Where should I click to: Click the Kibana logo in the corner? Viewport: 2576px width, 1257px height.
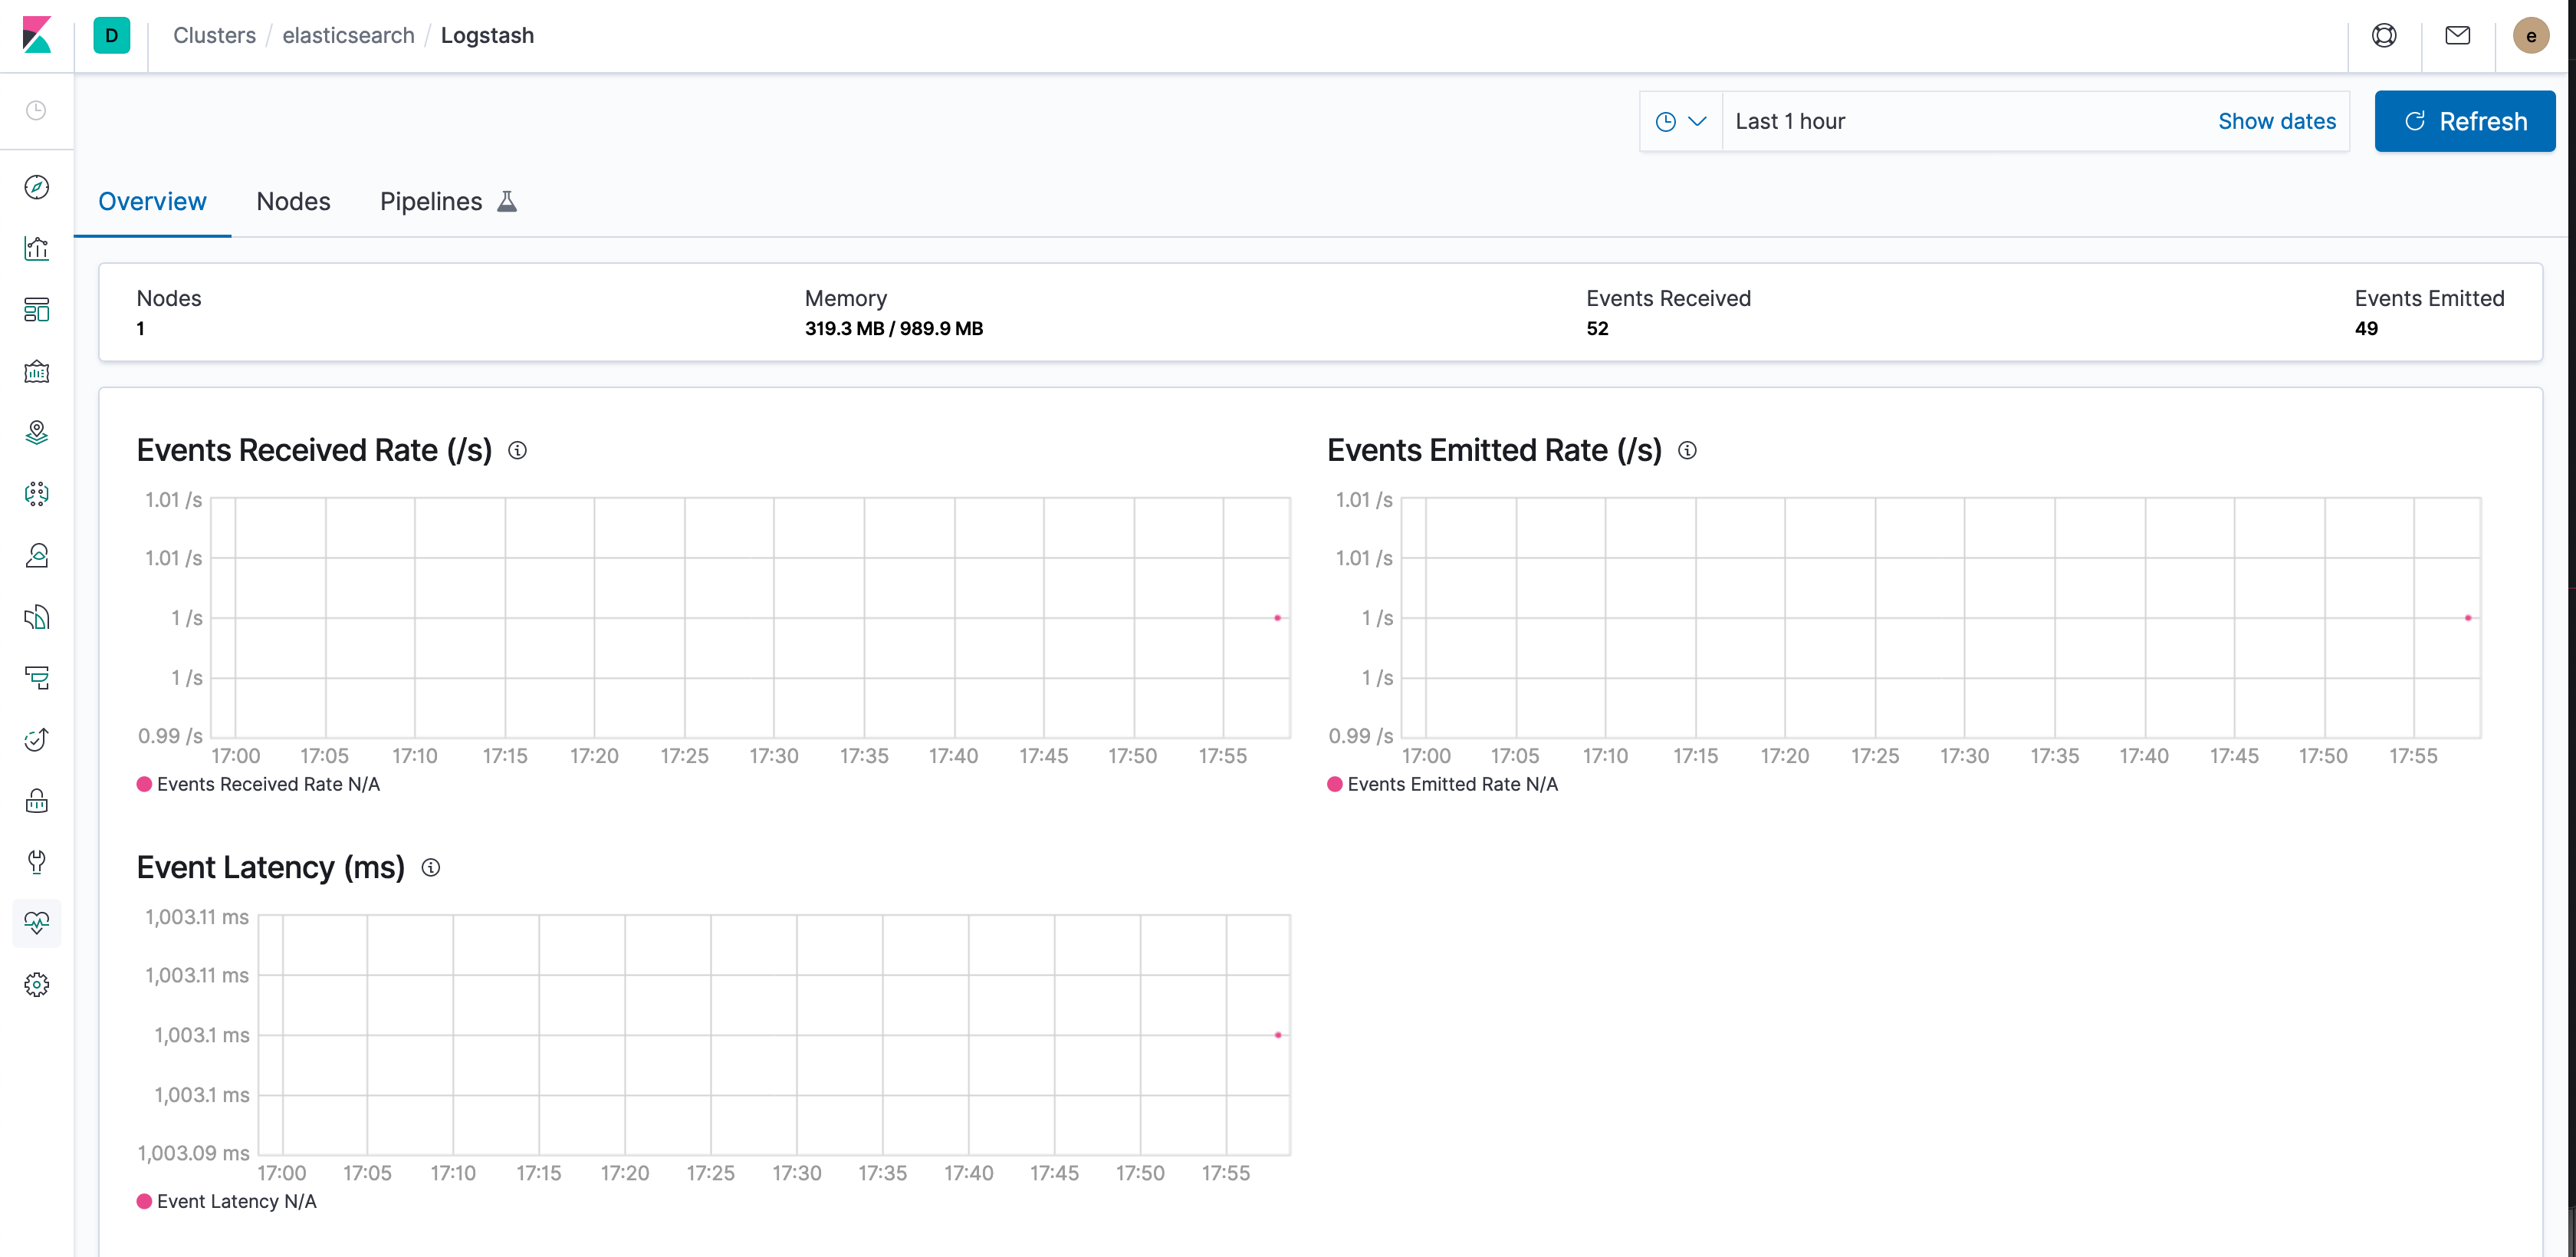click(37, 36)
